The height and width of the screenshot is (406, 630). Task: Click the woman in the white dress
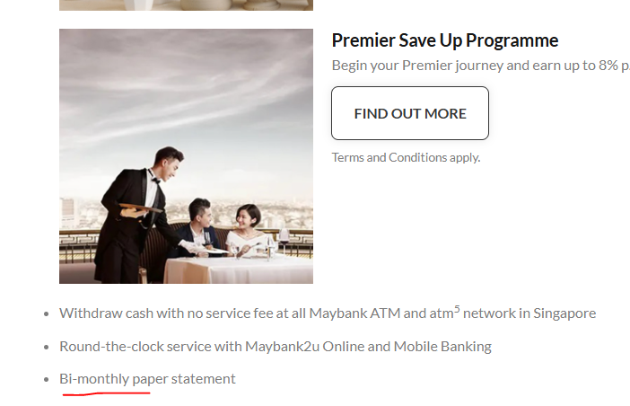coord(249,231)
